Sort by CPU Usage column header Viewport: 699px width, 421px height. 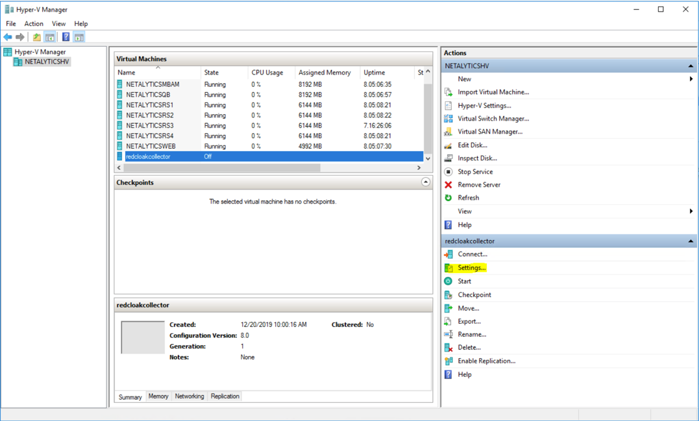coord(272,72)
